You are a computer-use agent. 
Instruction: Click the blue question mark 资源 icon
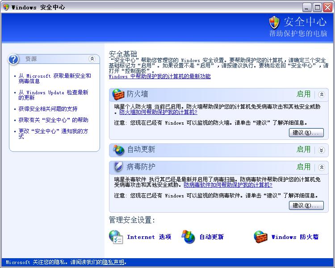point(13,59)
